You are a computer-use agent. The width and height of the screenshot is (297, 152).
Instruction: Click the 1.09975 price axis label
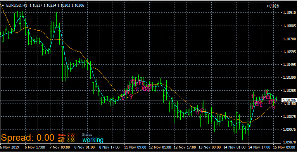pyautogui.click(x=289, y=129)
